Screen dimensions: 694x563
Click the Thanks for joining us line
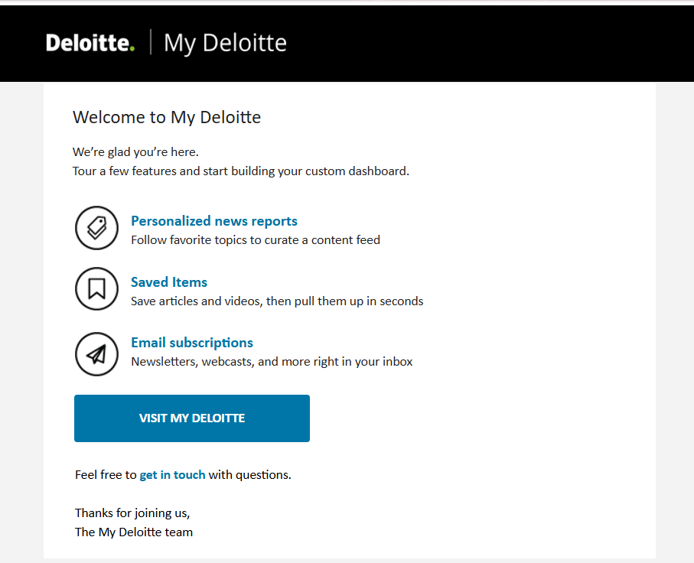tap(132, 513)
